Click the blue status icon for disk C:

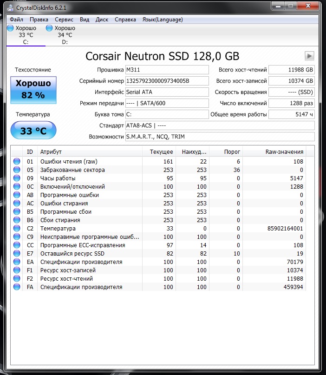(x=10, y=28)
